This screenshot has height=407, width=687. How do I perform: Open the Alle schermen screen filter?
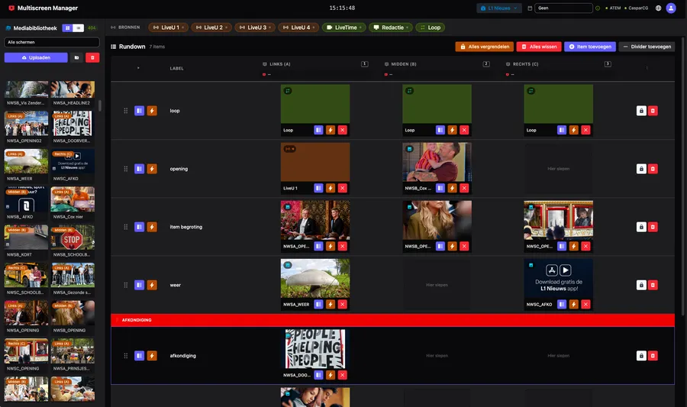[x=52, y=42]
